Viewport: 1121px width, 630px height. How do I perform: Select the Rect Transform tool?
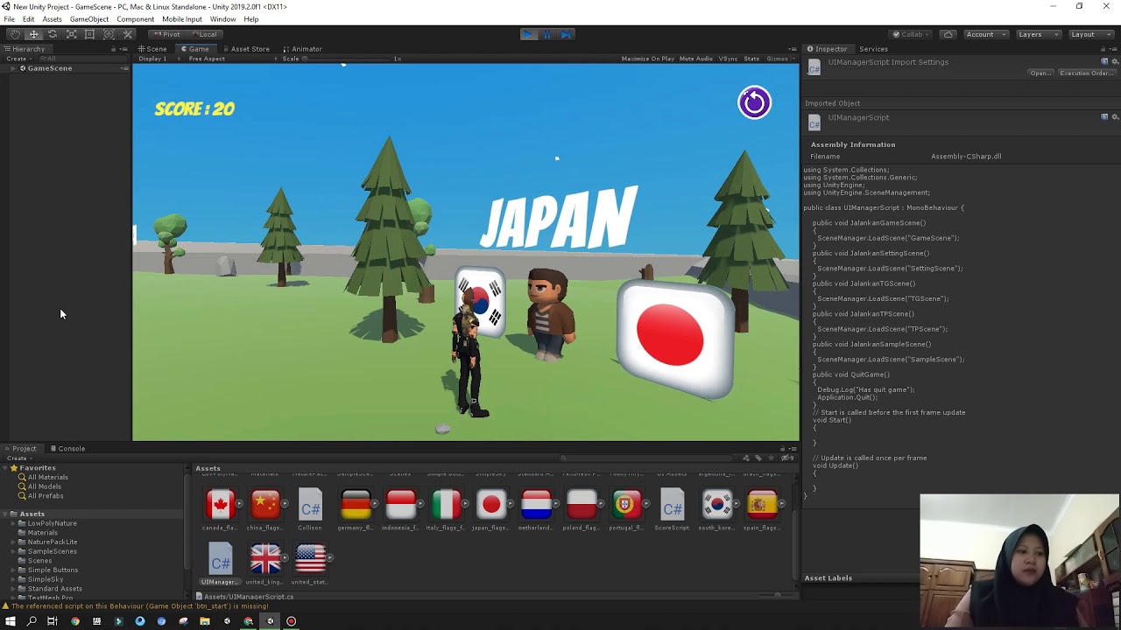[x=89, y=34]
